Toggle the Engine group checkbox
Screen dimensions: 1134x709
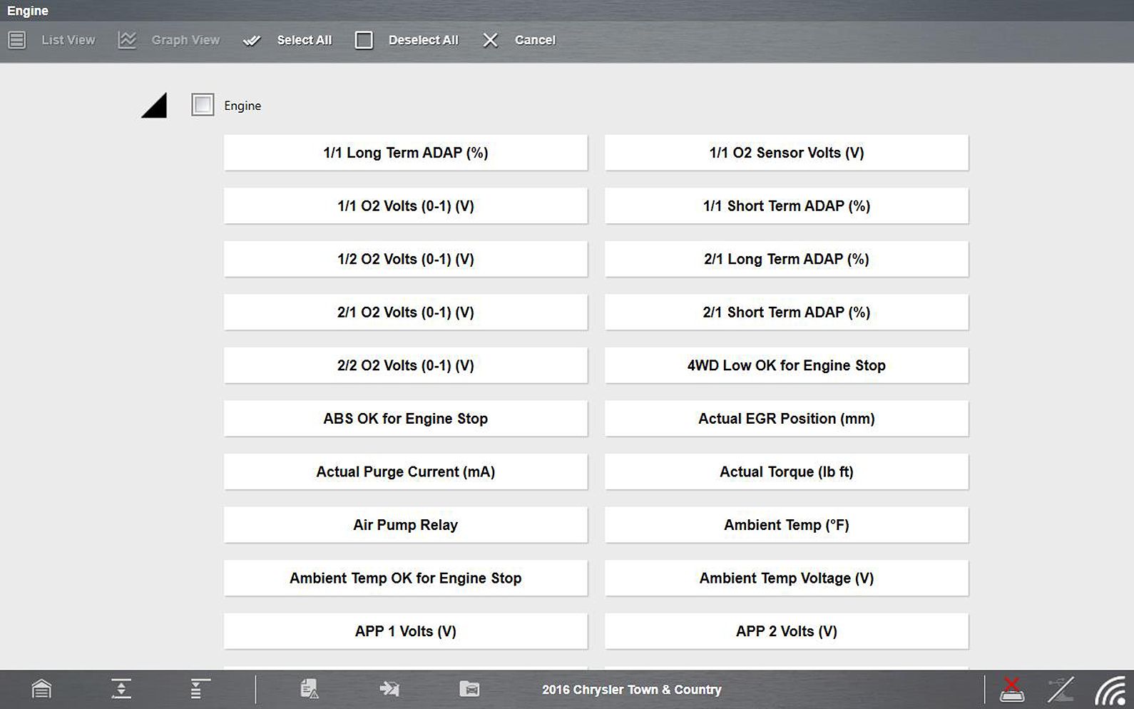coord(203,105)
